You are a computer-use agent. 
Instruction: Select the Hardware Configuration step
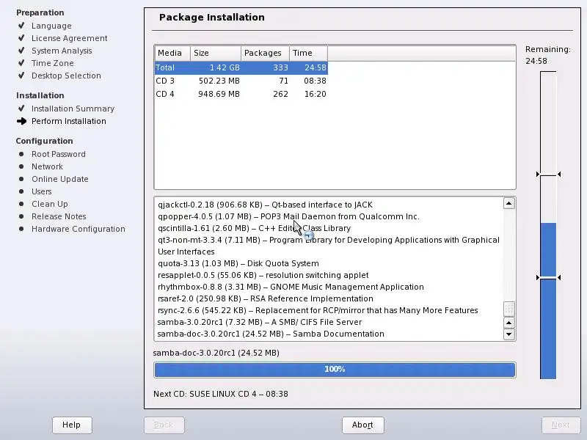click(79, 229)
